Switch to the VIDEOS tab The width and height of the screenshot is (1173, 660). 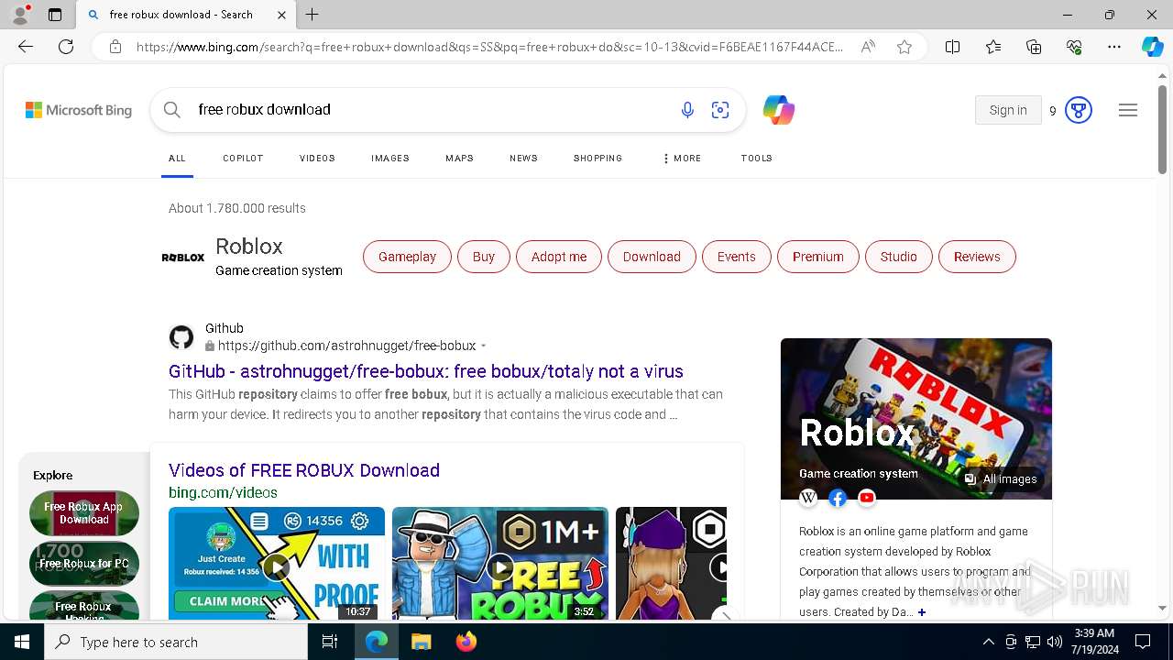pyautogui.click(x=317, y=159)
